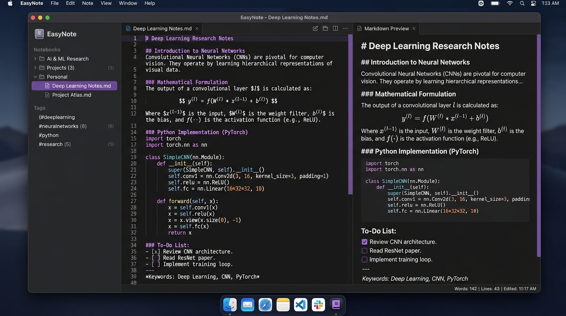The image size is (566, 316).
Task: Open Finder from the Dock
Action: (x=230, y=304)
